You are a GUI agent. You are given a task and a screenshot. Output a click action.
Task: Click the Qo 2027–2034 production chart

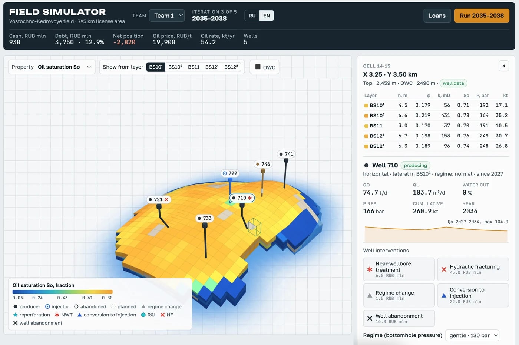tap(436, 234)
